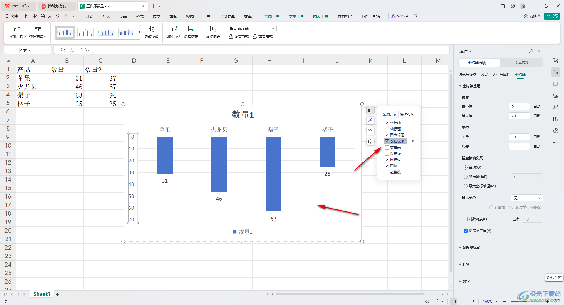Click the zoom fx magnifier in the formula bar

[x=63, y=50]
